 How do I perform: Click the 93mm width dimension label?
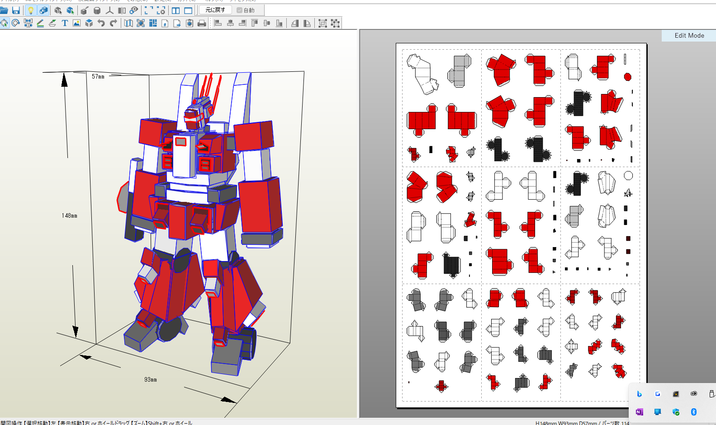151,380
